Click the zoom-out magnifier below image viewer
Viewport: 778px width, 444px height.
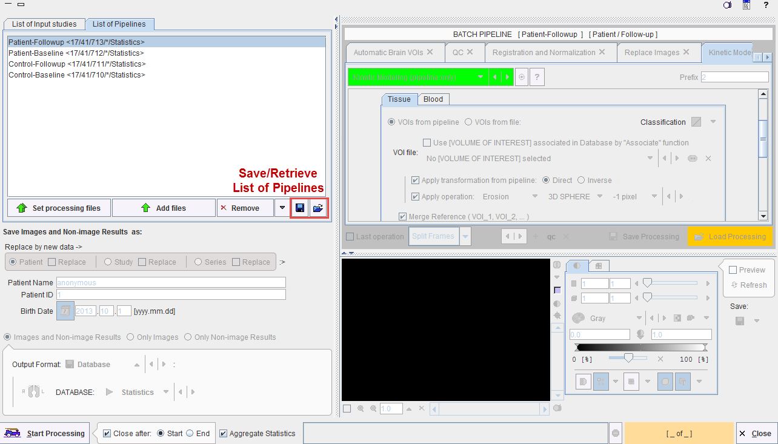coord(373,409)
